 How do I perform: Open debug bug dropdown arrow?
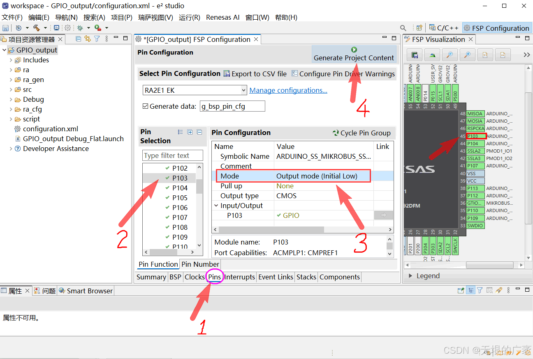click(88, 28)
